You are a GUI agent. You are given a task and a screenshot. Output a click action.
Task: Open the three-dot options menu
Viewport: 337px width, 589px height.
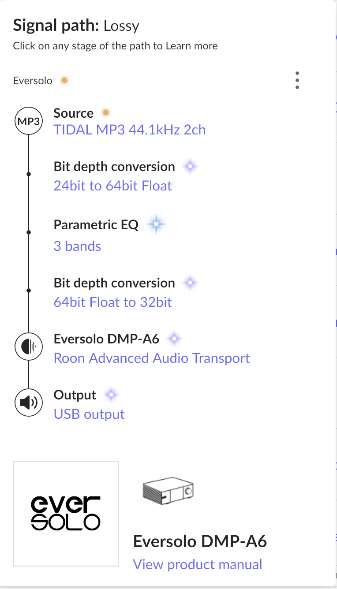click(297, 80)
